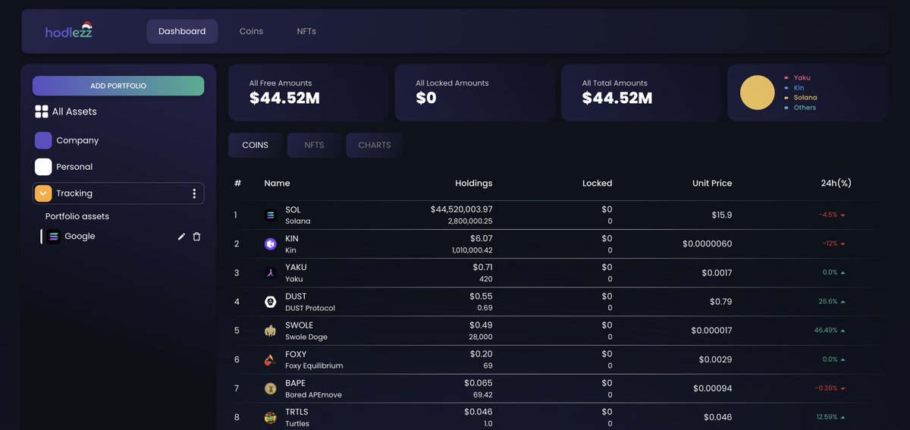Screen dimensions: 910x430
Task: Sort by the Locked column header
Action: coord(597,184)
